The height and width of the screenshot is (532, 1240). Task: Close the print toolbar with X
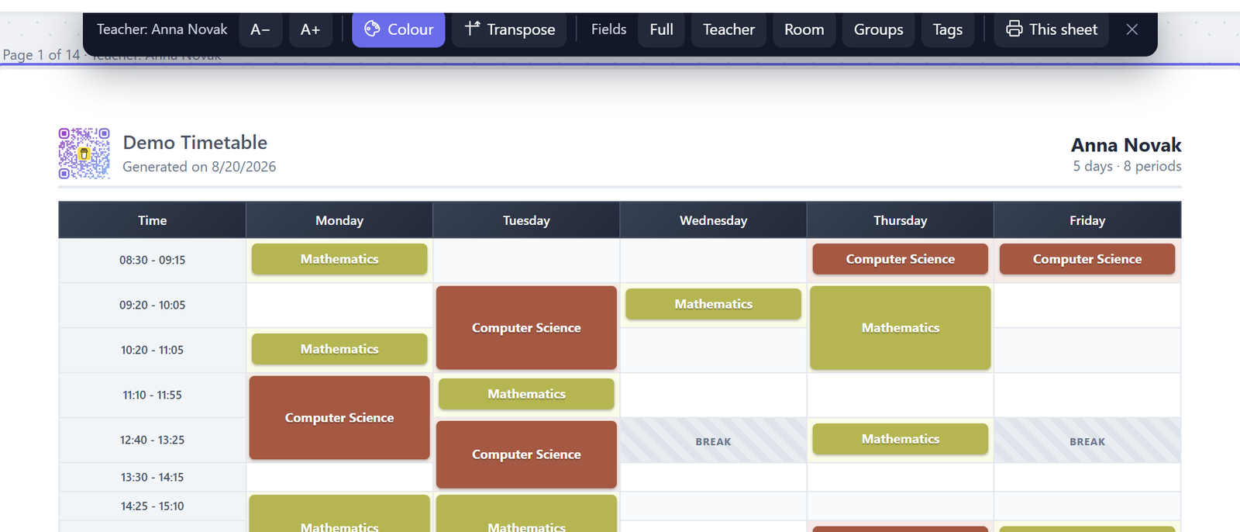pyautogui.click(x=1131, y=29)
